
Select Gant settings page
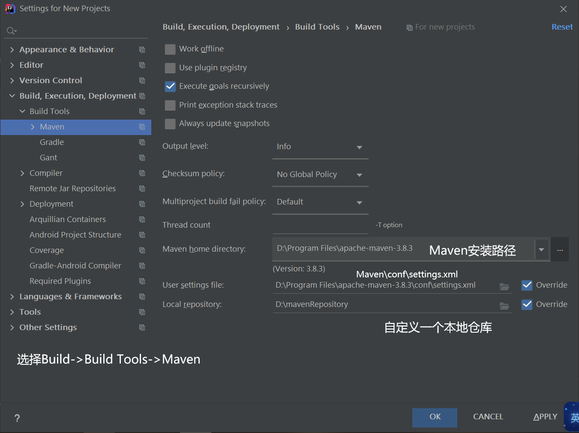pos(48,158)
